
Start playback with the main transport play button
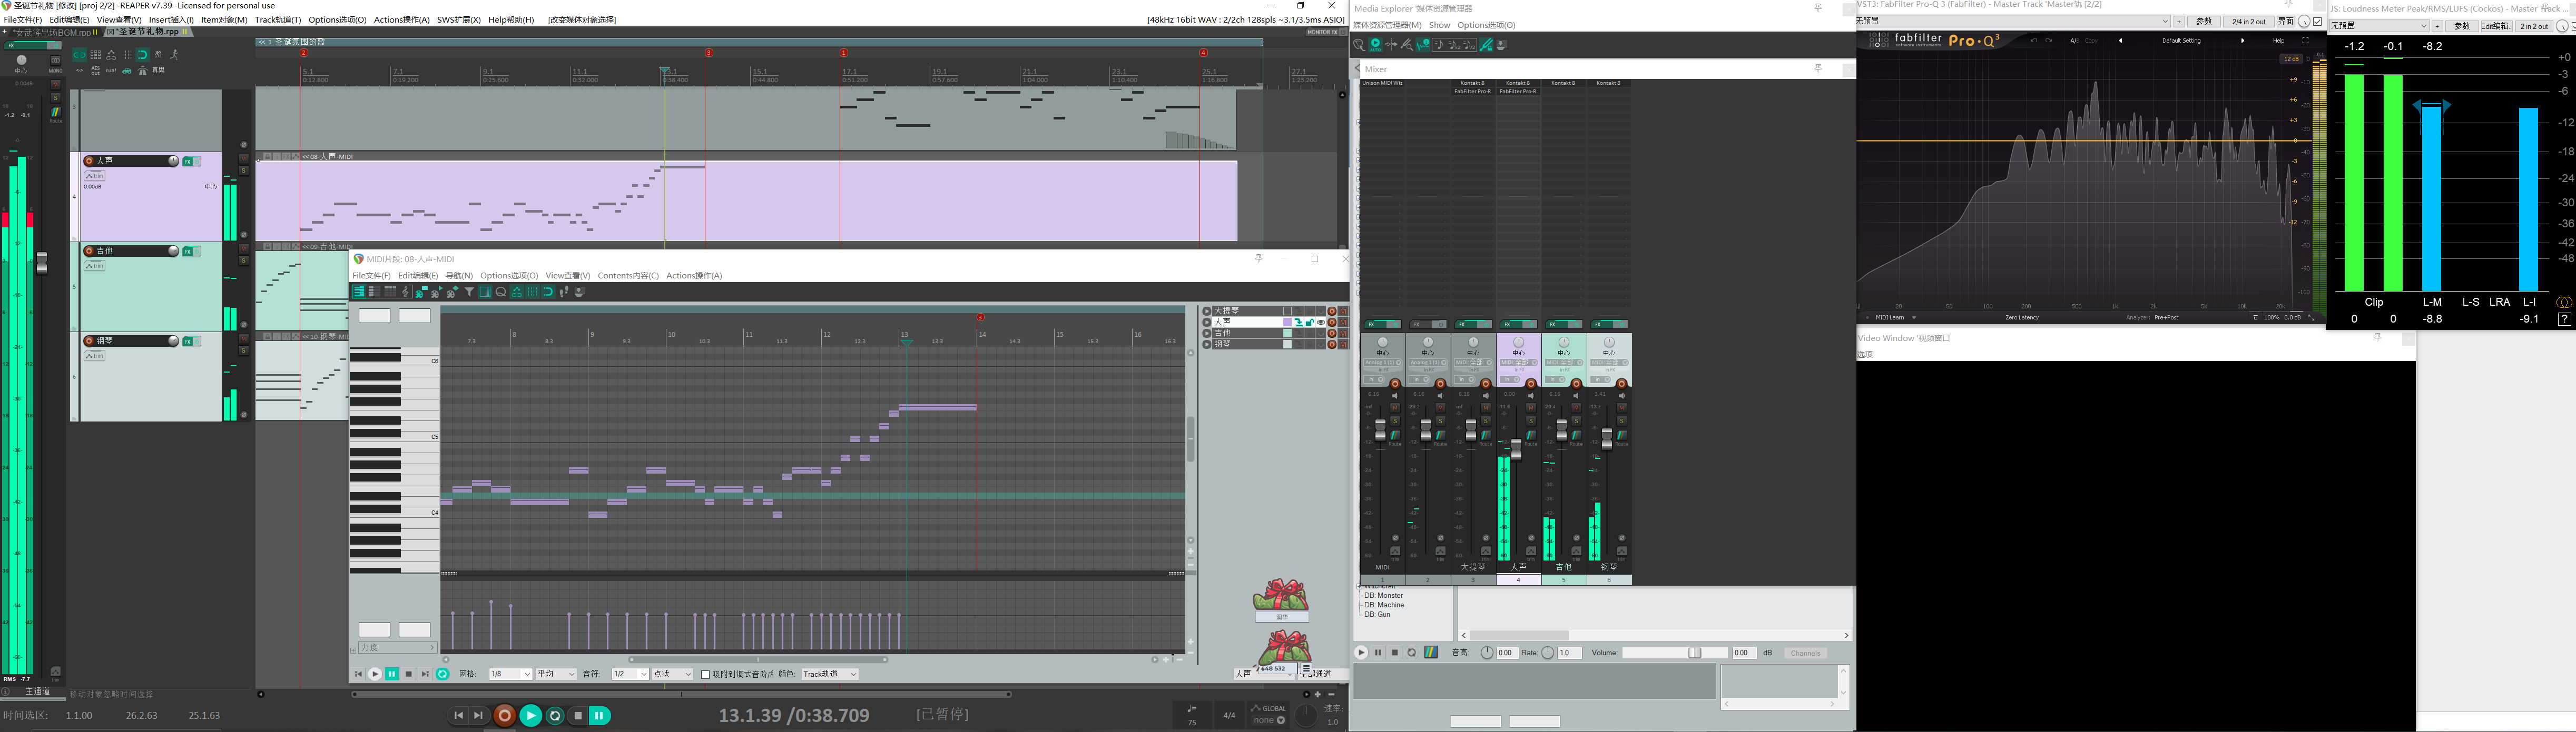[x=531, y=715]
